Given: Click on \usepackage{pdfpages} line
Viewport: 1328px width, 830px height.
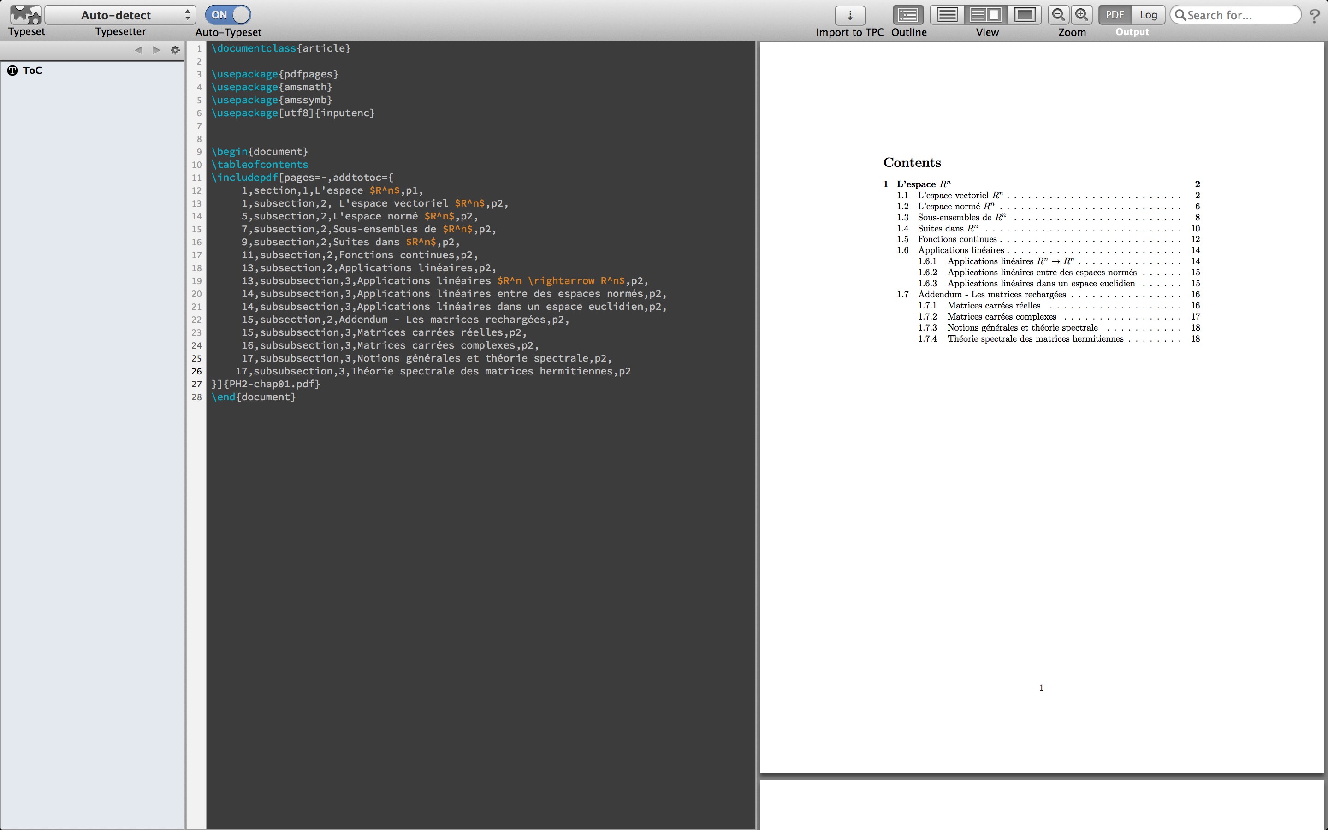Looking at the screenshot, I should (x=275, y=74).
